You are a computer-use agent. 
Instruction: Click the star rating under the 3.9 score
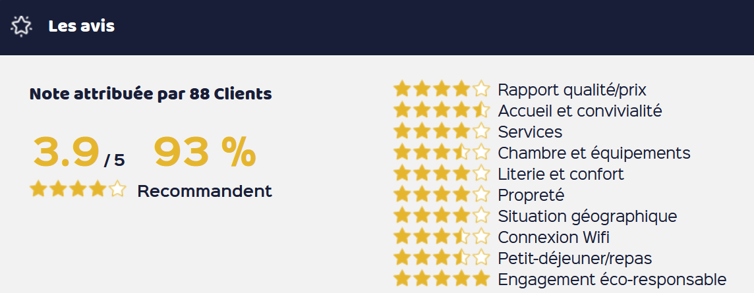tap(78, 189)
